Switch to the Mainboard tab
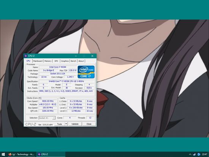This screenshot has height=157, width=209. [x=38, y=61]
